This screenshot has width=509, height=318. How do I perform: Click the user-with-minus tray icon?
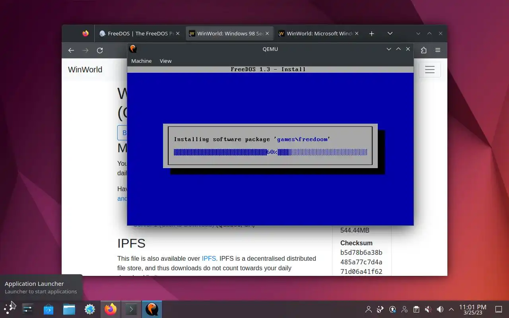click(x=404, y=309)
